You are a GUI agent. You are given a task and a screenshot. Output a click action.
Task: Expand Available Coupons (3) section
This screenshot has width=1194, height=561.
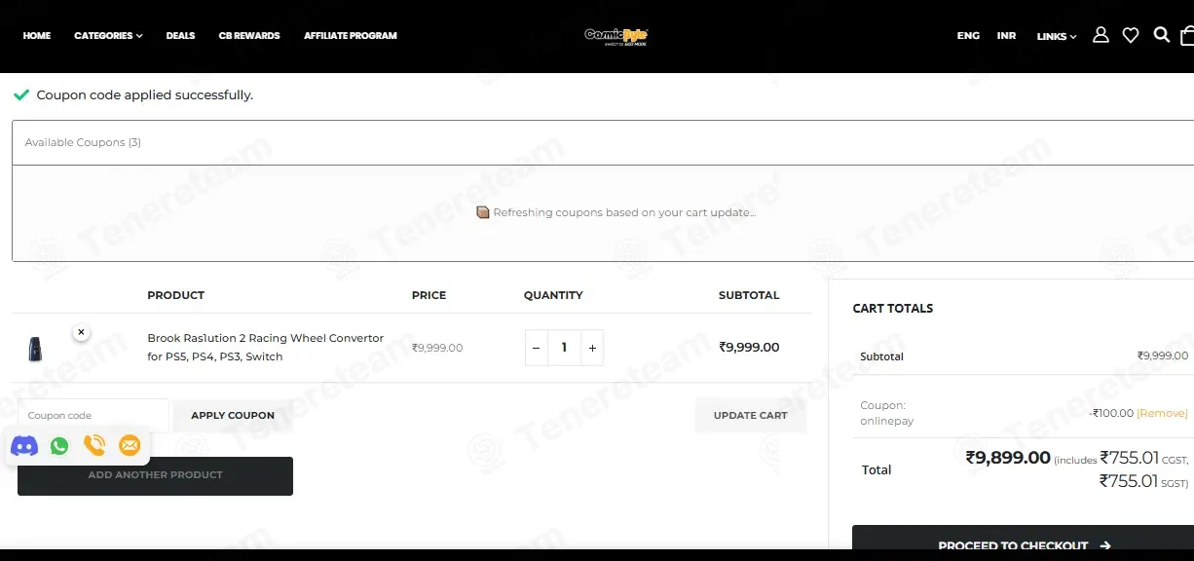pyautogui.click(x=603, y=142)
